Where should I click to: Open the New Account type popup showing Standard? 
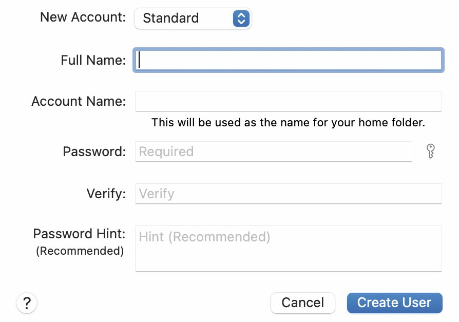193,18
